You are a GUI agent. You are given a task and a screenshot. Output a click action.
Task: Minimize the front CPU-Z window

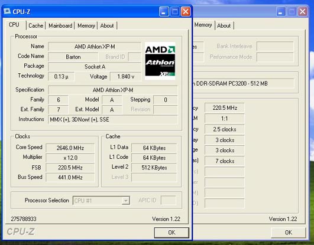(164, 12)
